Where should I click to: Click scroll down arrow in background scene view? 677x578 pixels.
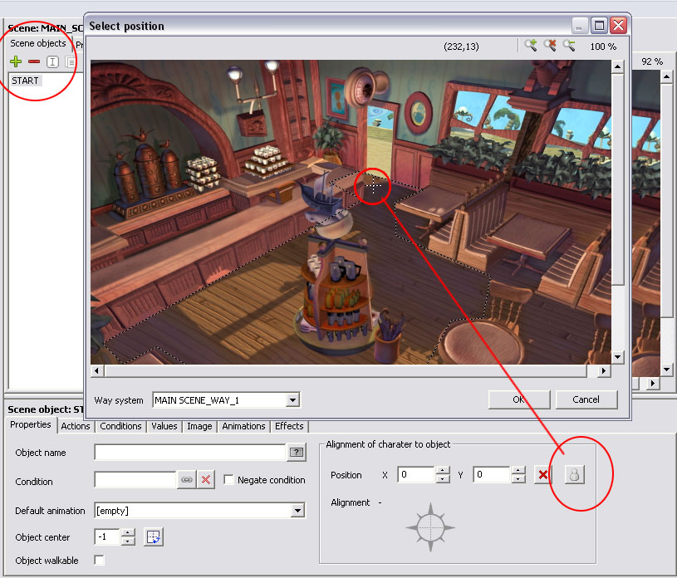tap(667, 369)
